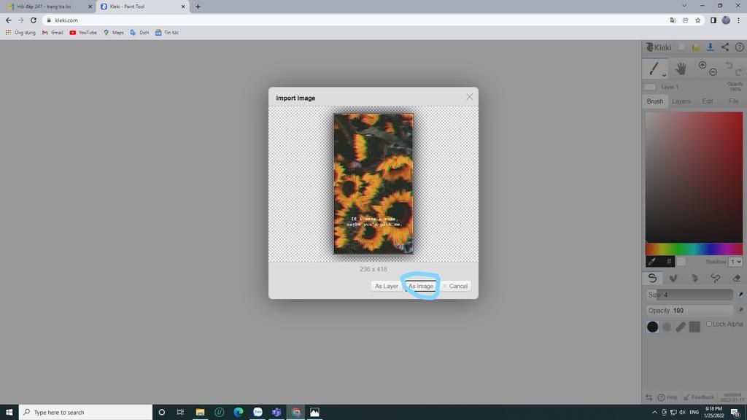Close the Import Image dialog via X
Viewport: 747px width, 420px height.
469,97
